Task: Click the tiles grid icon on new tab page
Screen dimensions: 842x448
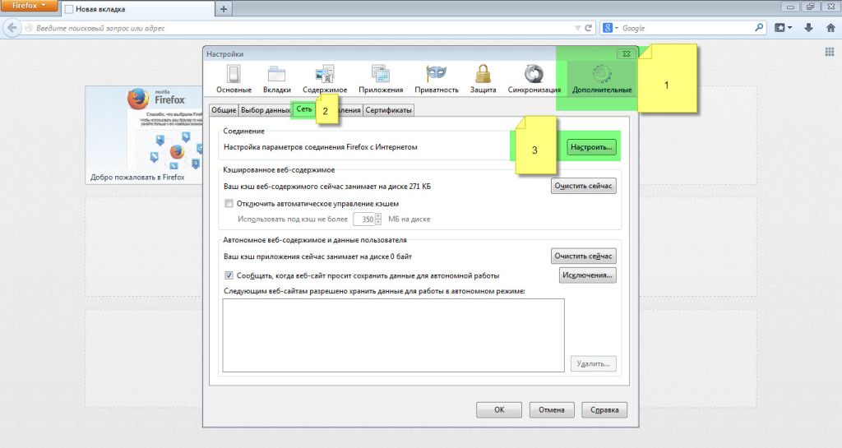Action: (830, 52)
